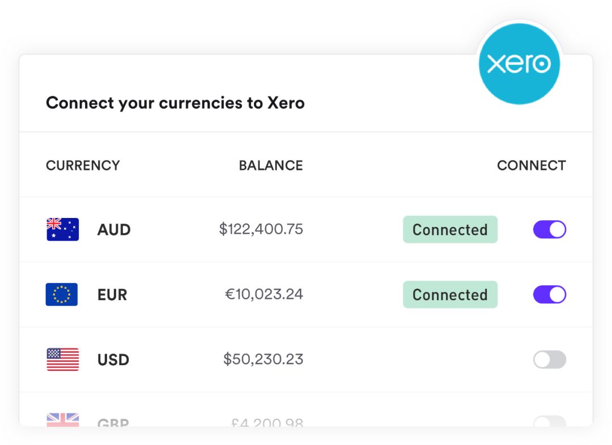Select the USD currency label
This screenshot has width=612, height=445.
(x=113, y=360)
